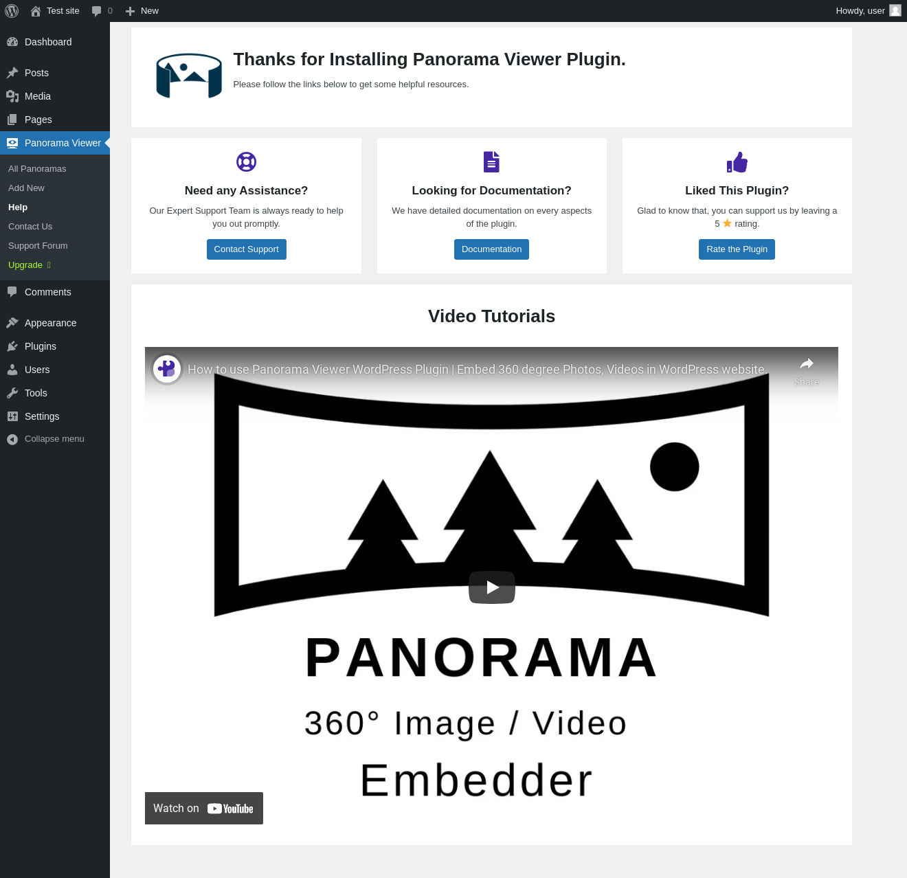Select Help submenu item
Screen dimensions: 907x878
[18, 207]
